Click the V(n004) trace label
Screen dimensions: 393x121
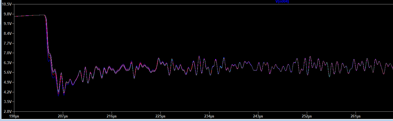(x=282, y=1)
